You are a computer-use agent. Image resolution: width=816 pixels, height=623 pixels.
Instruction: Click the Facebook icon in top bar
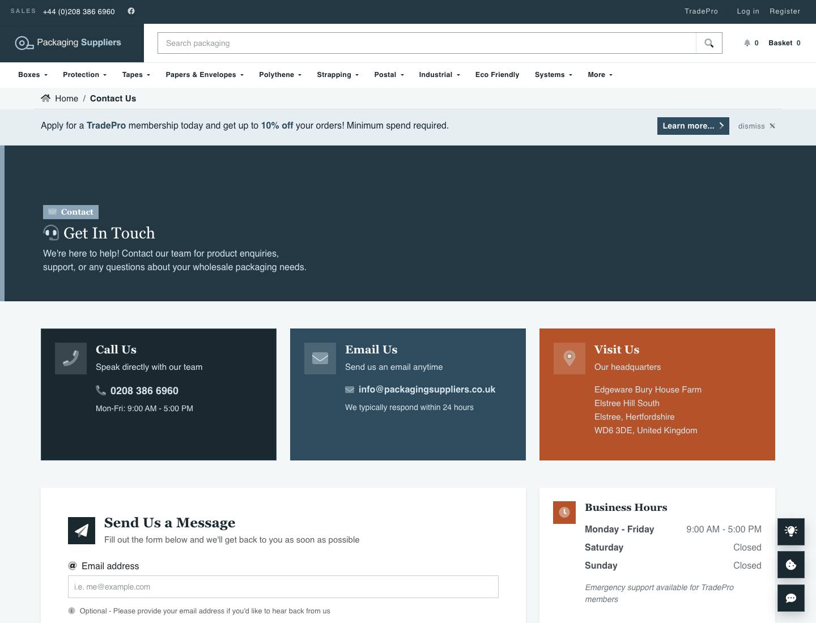pyautogui.click(x=131, y=11)
